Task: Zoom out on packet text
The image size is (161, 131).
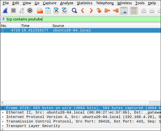Action: [x=152, y=10]
